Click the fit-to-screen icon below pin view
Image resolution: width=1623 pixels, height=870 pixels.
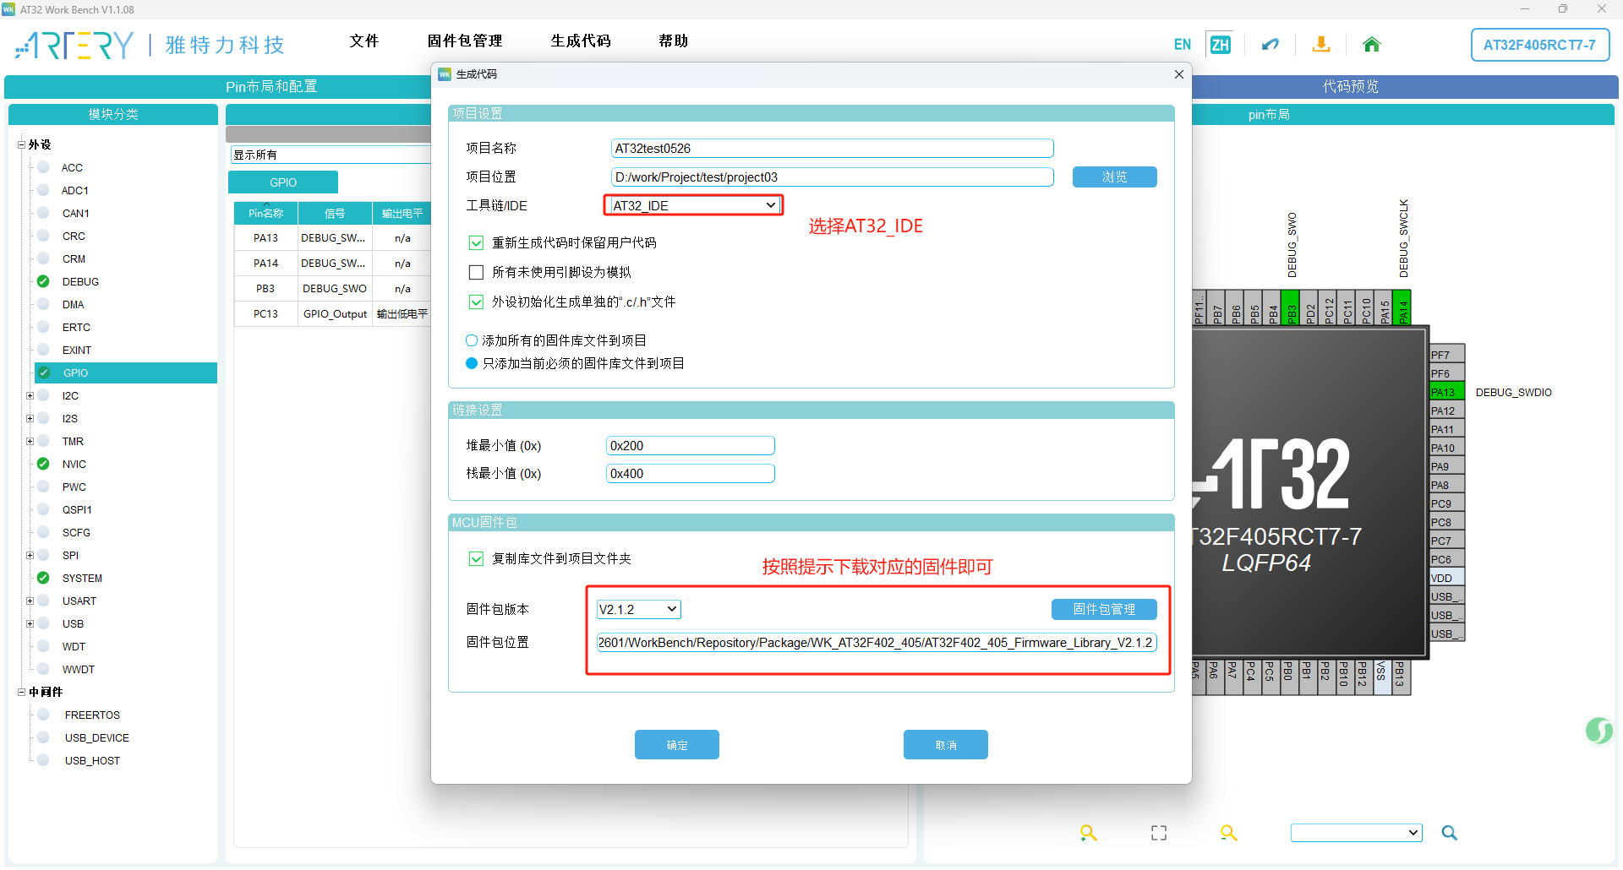click(1158, 833)
